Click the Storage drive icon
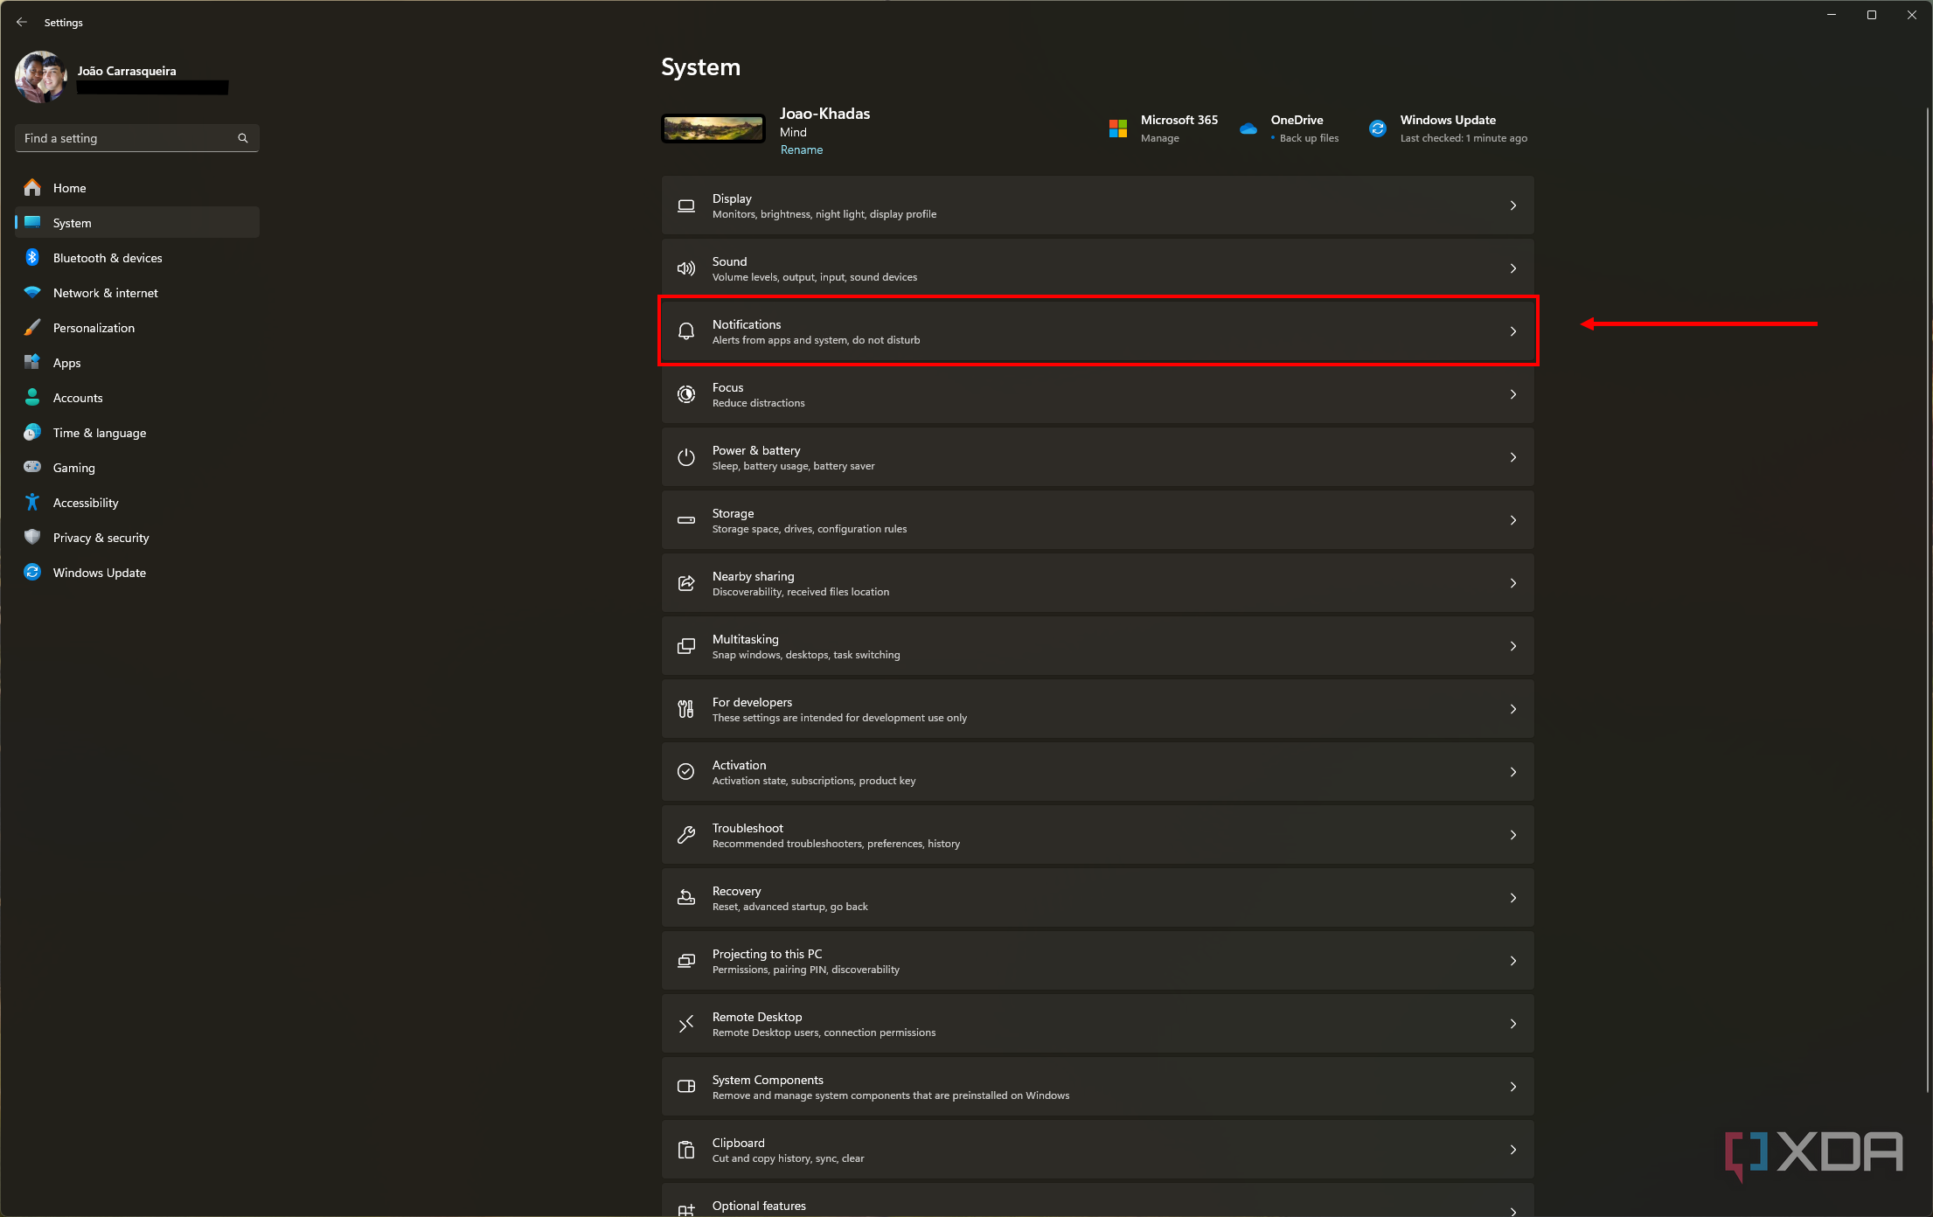The width and height of the screenshot is (1933, 1217). pos(686,520)
